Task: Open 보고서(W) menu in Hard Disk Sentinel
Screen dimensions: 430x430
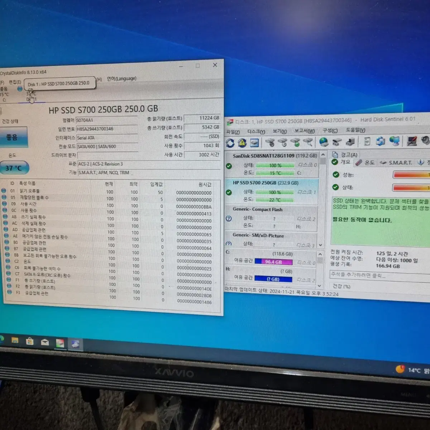Action: [x=305, y=131]
